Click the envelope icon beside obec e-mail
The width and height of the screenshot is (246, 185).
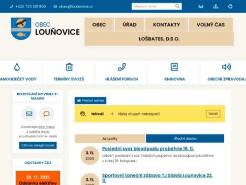[55, 6]
